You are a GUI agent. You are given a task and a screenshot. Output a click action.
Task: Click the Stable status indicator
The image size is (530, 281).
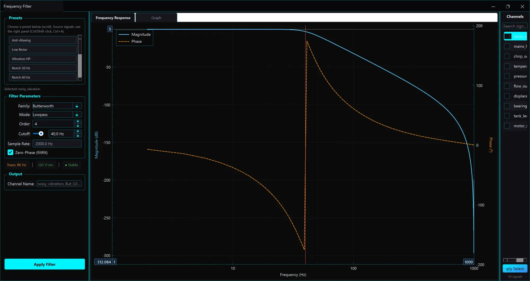pyautogui.click(x=71, y=165)
